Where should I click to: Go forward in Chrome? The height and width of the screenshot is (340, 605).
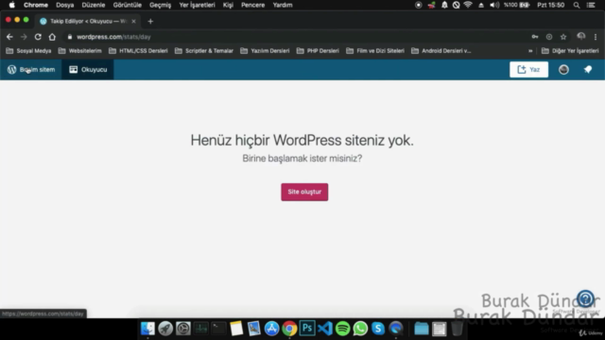(x=24, y=37)
